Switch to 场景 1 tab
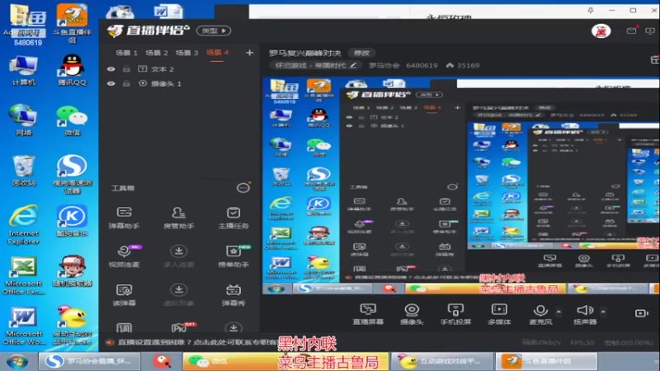The height and width of the screenshot is (371, 660). click(126, 53)
